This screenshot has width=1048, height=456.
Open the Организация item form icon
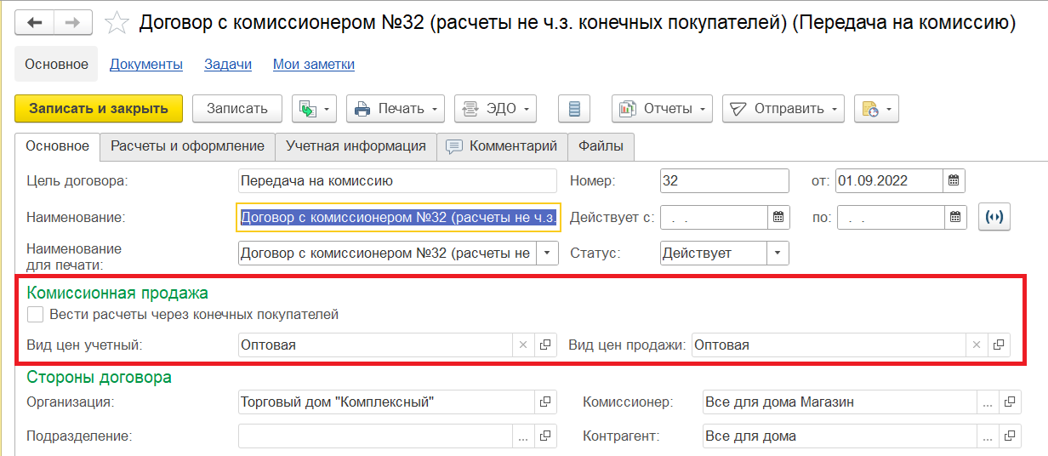click(545, 402)
